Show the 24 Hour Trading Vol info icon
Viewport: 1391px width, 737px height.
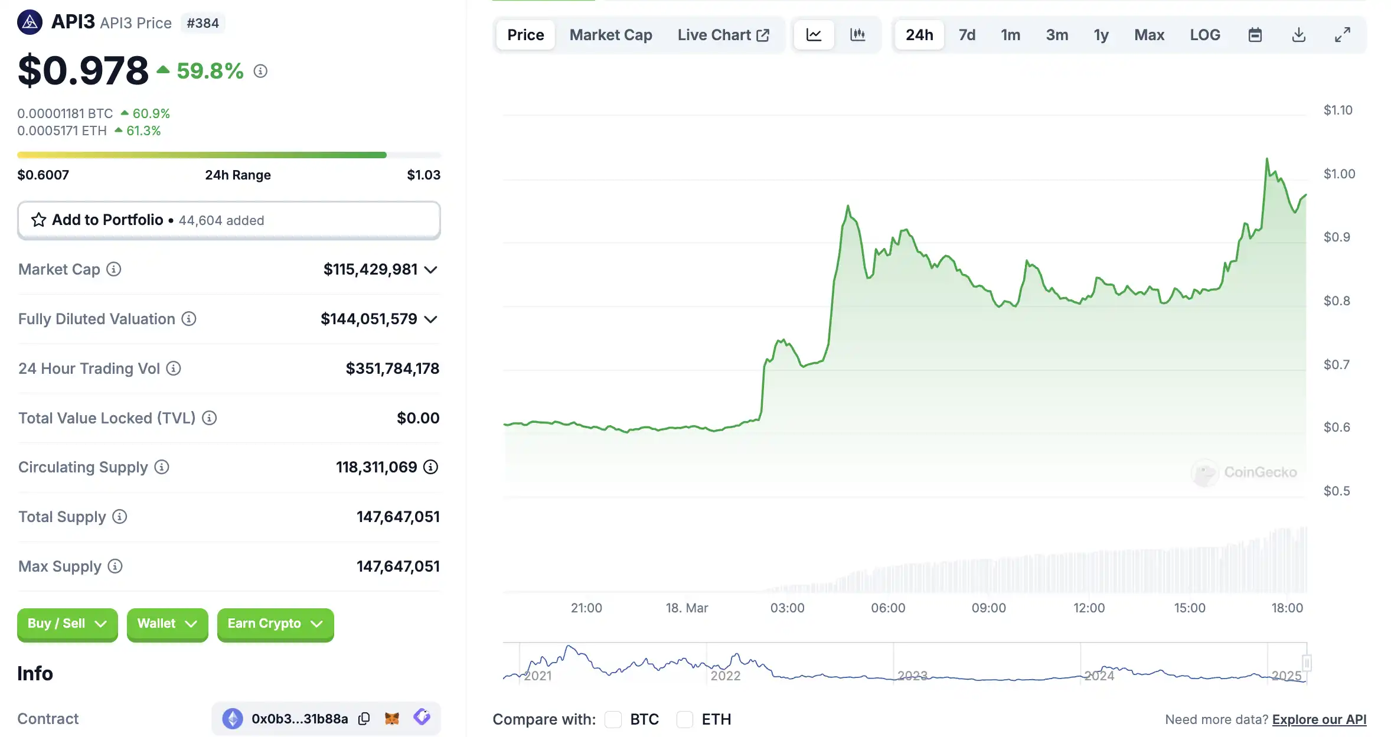(x=174, y=368)
